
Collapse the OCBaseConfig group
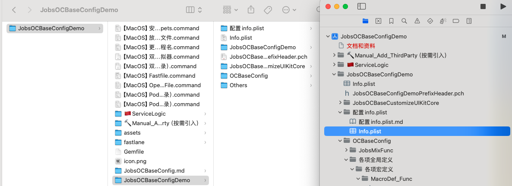[x=340, y=141]
